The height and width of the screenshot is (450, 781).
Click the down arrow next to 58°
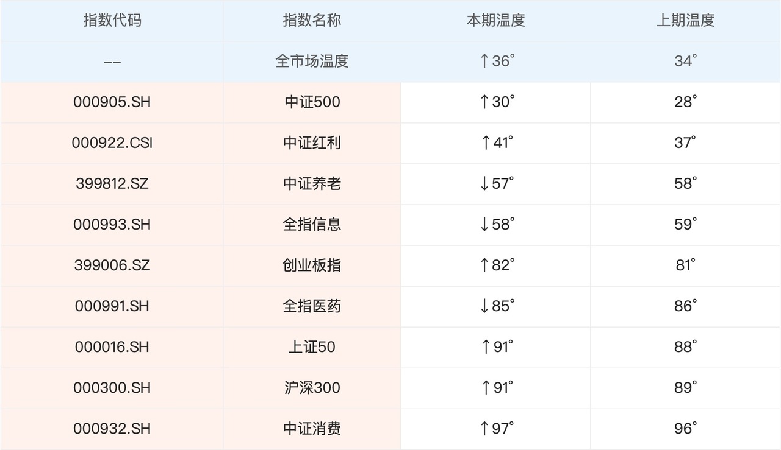click(x=484, y=224)
